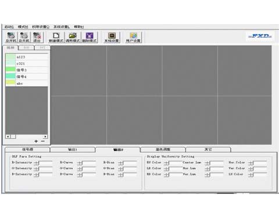Select the abc signal in the list
The height and width of the screenshot is (209, 279).
27,84
